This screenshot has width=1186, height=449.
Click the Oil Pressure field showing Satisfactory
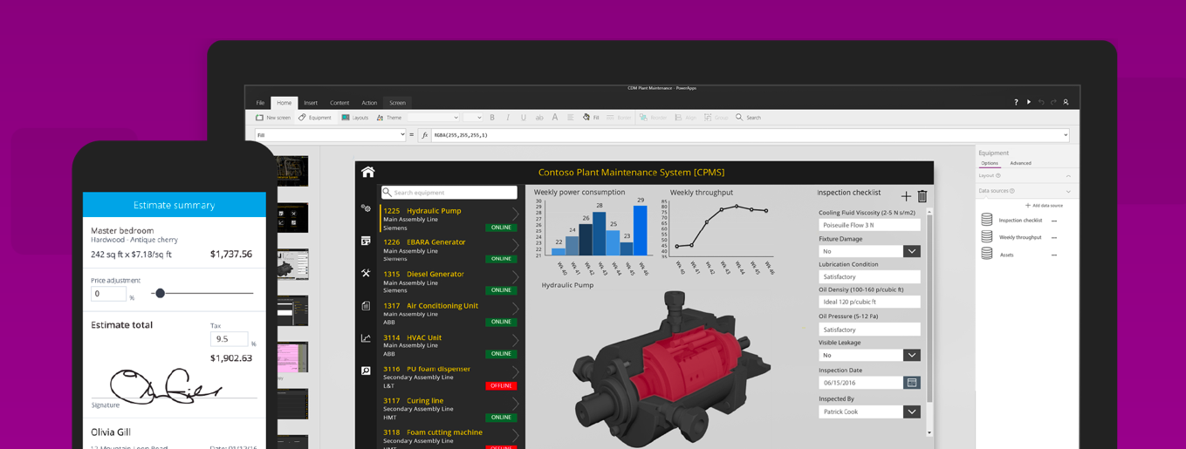point(869,330)
